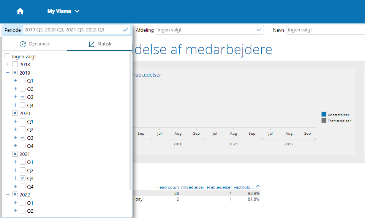Go to the home page icon
The height and width of the screenshot is (218, 365).
coord(20,11)
